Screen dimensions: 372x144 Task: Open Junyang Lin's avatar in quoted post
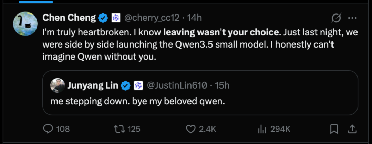pyautogui.click(x=58, y=85)
